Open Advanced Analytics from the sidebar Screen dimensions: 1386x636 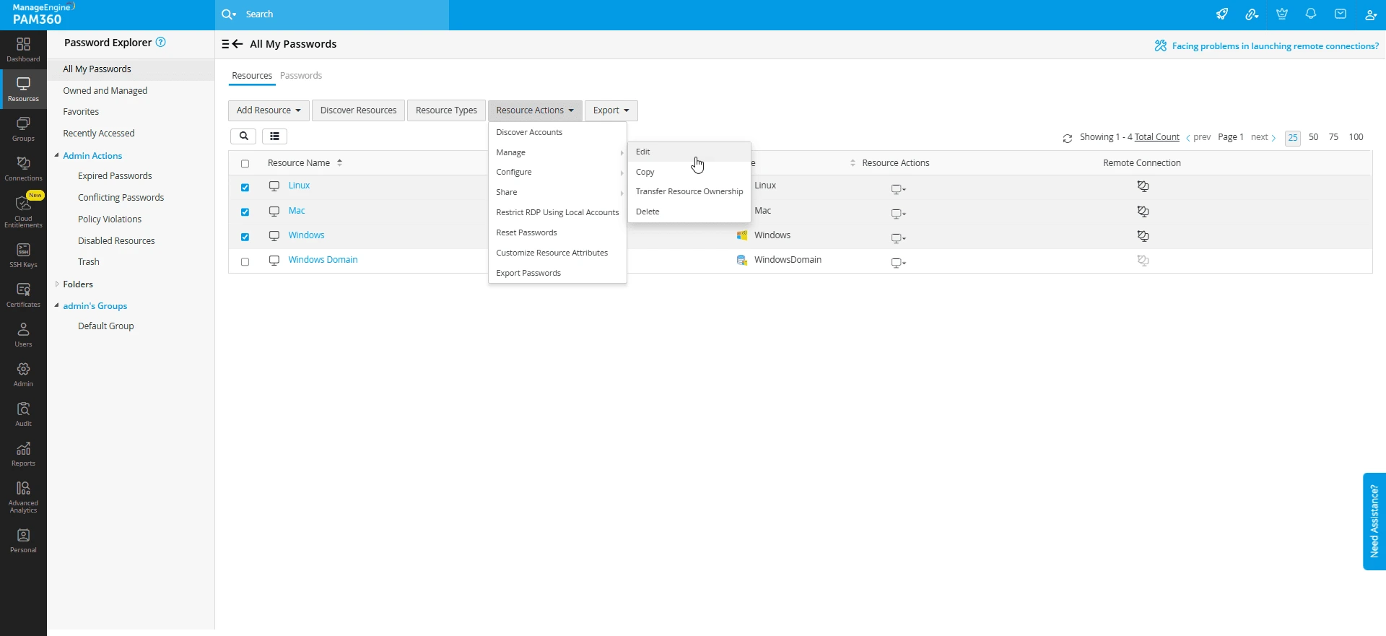click(x=23, y=497)
